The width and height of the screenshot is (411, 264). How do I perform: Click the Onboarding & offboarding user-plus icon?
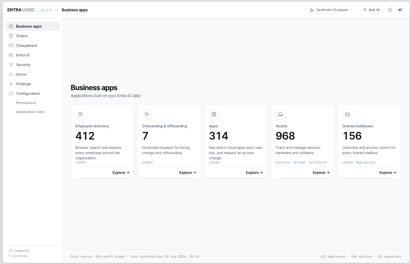pos(147,114)
